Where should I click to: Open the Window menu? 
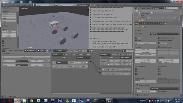[x=24, y=5]
